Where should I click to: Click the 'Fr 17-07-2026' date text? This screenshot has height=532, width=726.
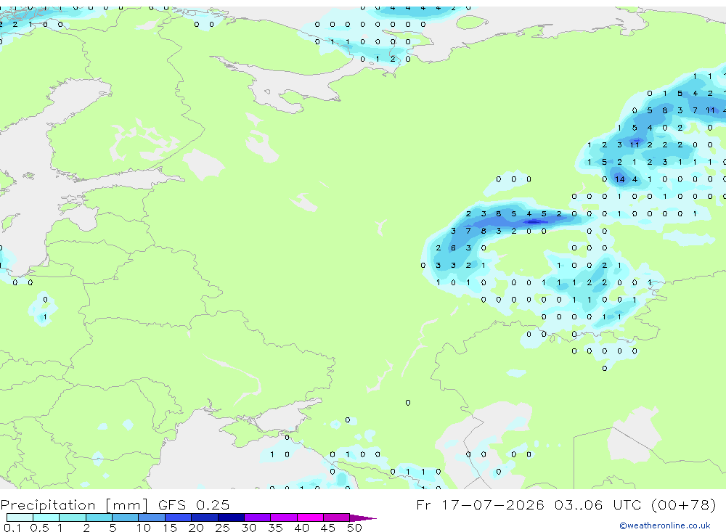(480, 504)
